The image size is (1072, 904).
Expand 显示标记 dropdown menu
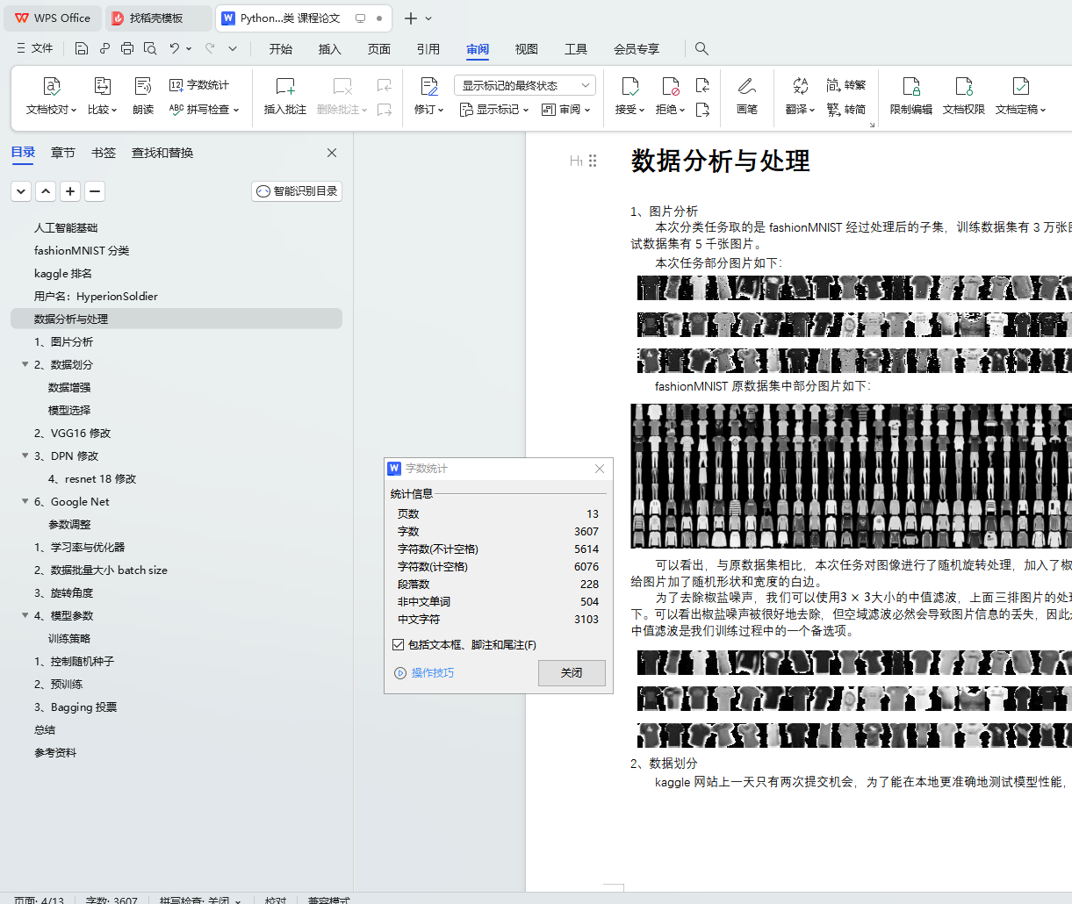tap(494, 110)
